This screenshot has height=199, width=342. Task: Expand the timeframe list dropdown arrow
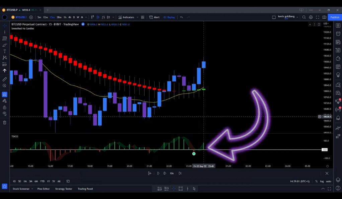[86, 17]
